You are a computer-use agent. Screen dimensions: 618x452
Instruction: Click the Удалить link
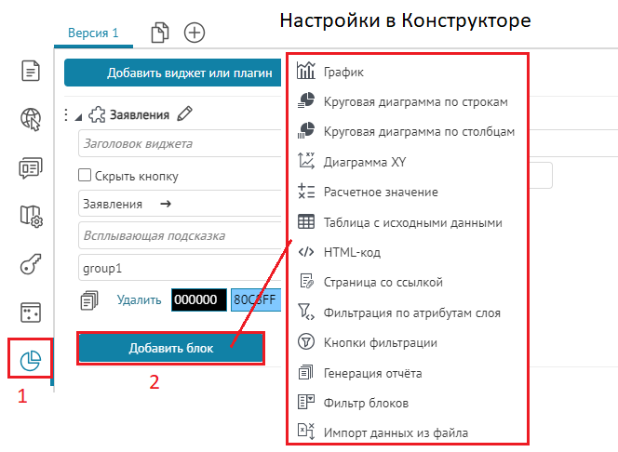point(140,299)
